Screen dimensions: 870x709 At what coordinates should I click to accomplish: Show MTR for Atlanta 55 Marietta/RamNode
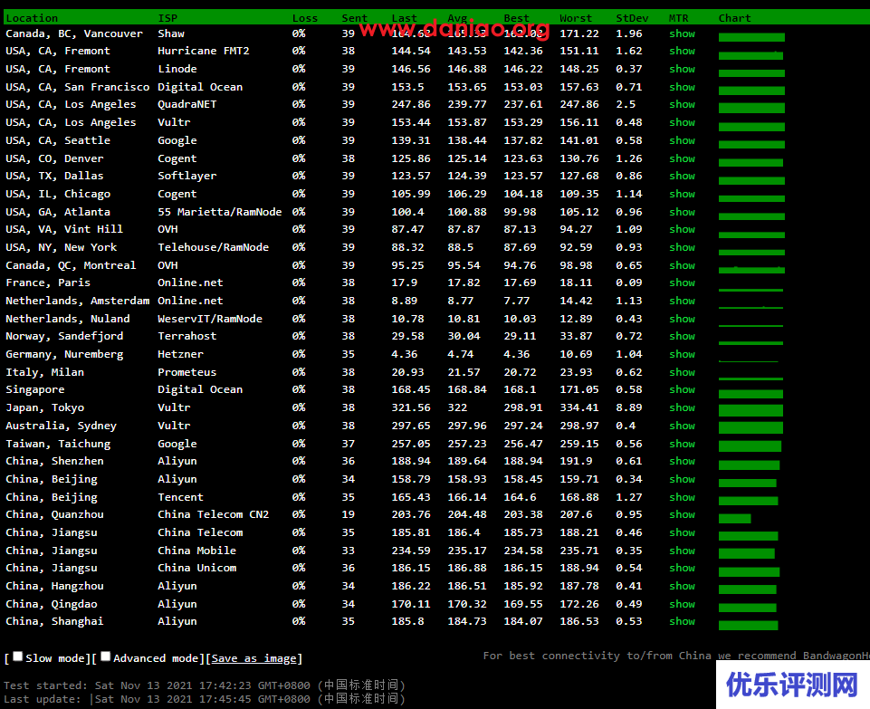(x=682, y=212)
